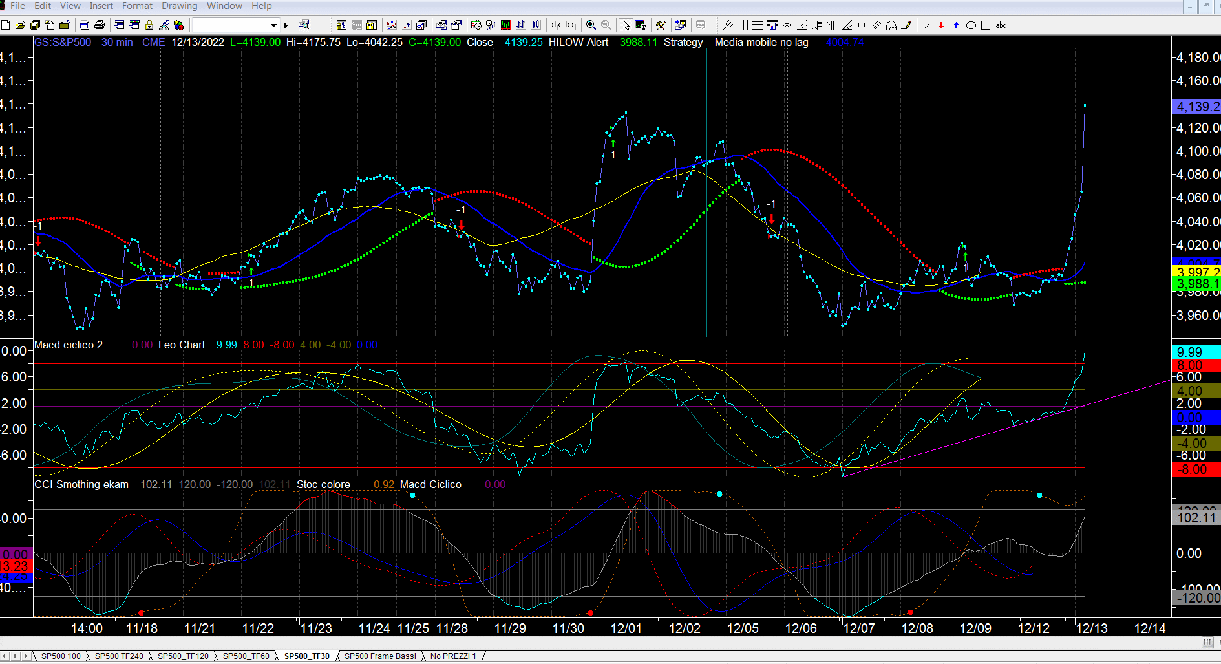Insert a red down arrow marker
Viewport: 1221px width, 664px height.
[x=941, y=25]
